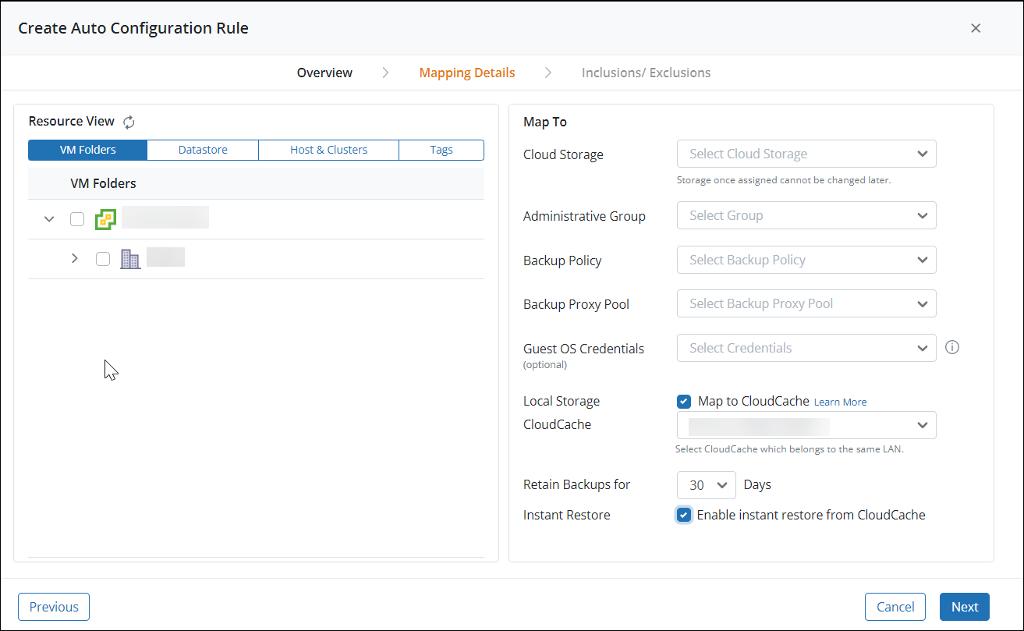The width and height of the screenshot is (1024, 631).
Task: Refresh the Resource View tree
Action: pyautogui.click(x=128, y=122)
